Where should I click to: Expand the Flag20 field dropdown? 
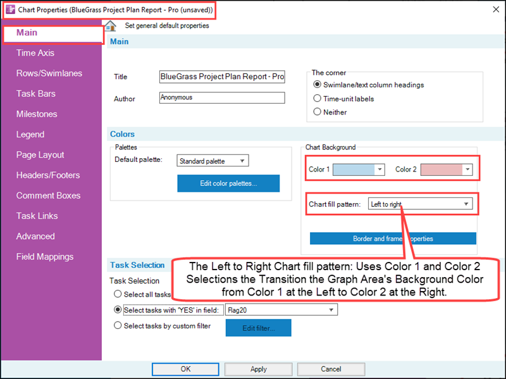331,309
